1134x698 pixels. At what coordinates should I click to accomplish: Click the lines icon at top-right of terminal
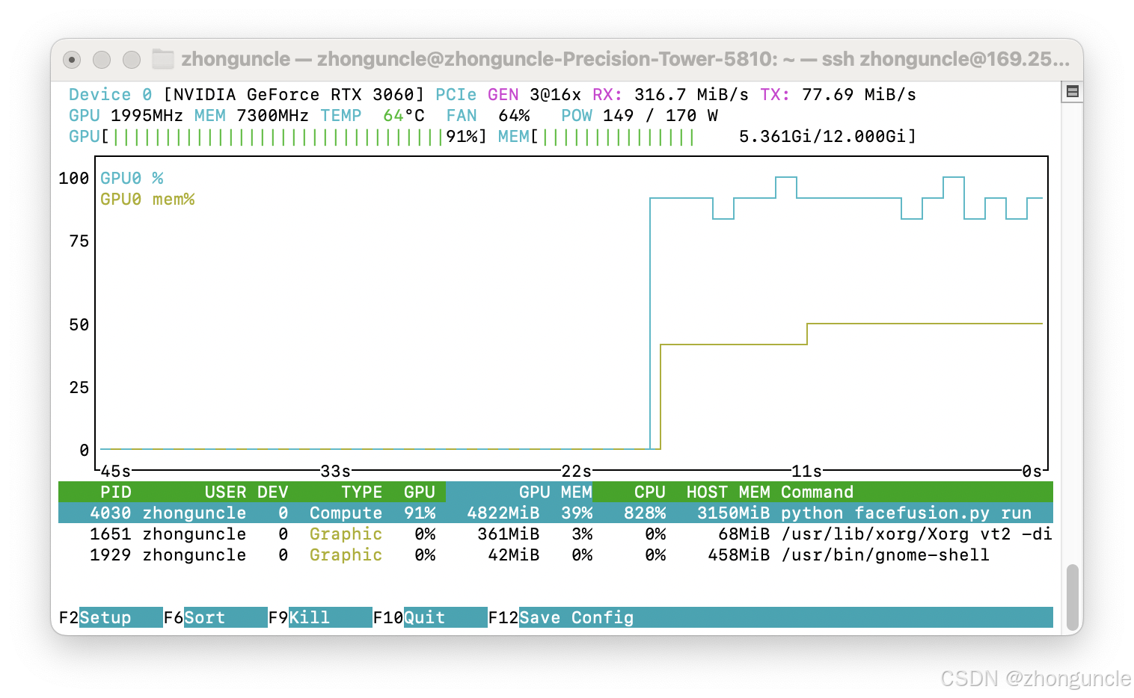1071,90
